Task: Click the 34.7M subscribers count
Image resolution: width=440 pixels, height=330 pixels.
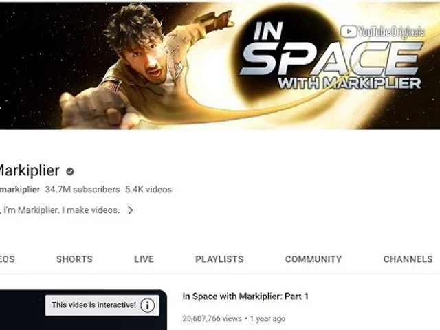Action: pyautogui.click(x=82, y=190)
